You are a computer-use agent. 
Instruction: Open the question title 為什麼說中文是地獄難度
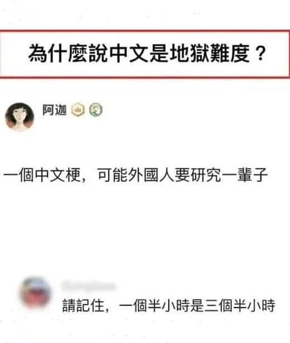pyautogui.click(x=146, y=53)
